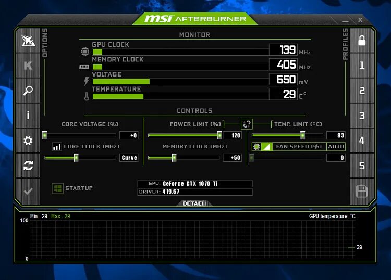The width and height of the screenshot is (391, 280).
Task: Save profile using floppy disk icon
Action: point(362,192)
